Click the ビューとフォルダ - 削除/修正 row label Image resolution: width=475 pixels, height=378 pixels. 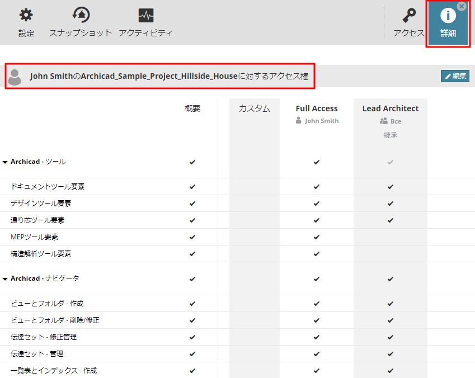coord(55,320)
